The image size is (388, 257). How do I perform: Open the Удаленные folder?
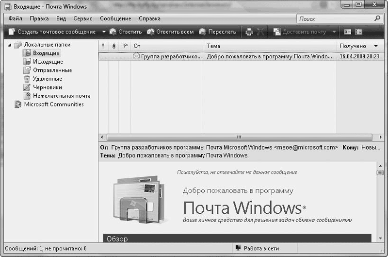coord(47,79)
